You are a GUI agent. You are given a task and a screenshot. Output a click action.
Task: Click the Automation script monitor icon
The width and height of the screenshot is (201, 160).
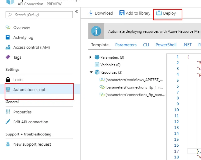click(x=8, y=89)
